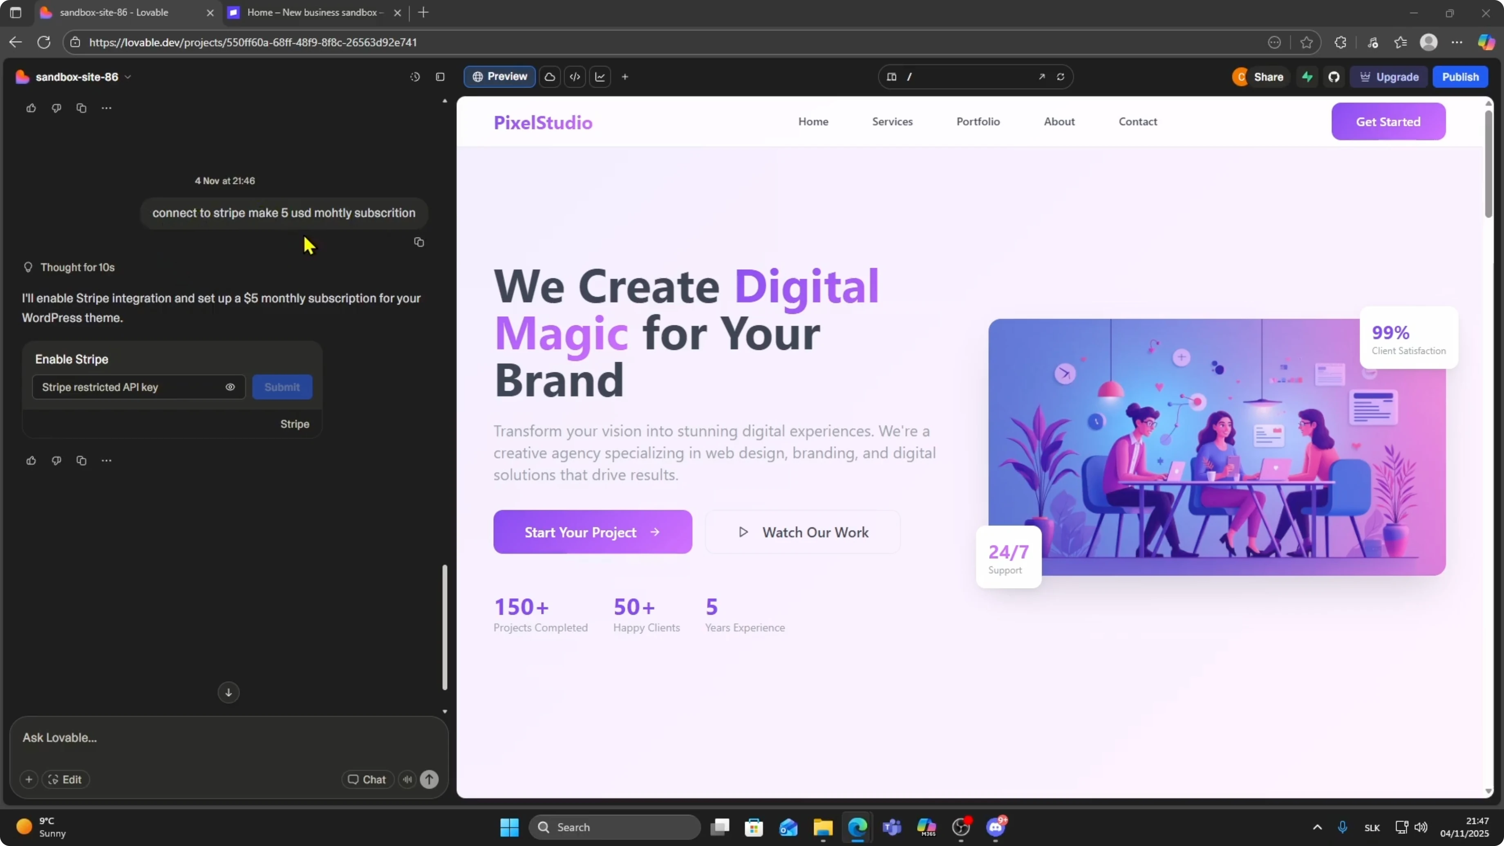The image size is (1504, 846).
Task: Click the Publish button
Action: pos(1460,76)
